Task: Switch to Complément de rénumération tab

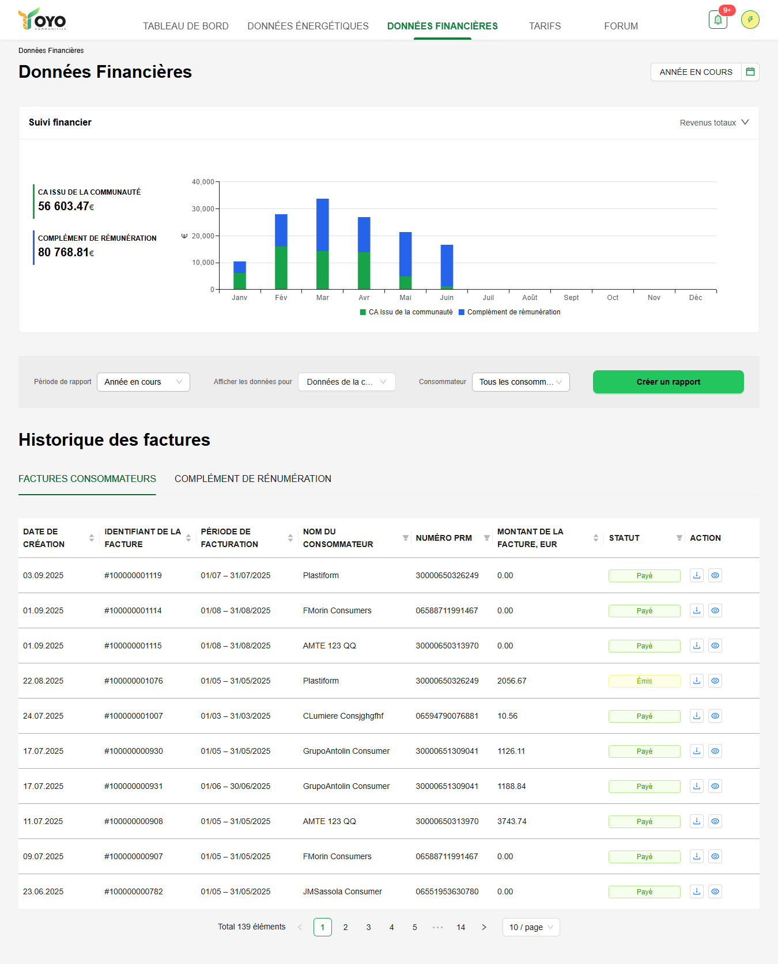Action: pyautogui.click(x=252, y=479)
